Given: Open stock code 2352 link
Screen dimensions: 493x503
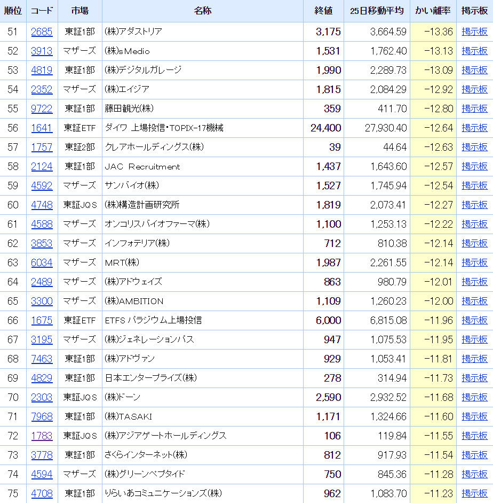Looking at the screenshot, I should tap(42, 89).
